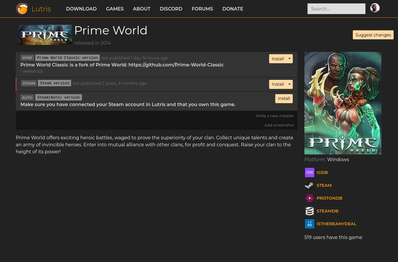Click the Suggest changes button
The image size is (398, 262).
(373, 35)
